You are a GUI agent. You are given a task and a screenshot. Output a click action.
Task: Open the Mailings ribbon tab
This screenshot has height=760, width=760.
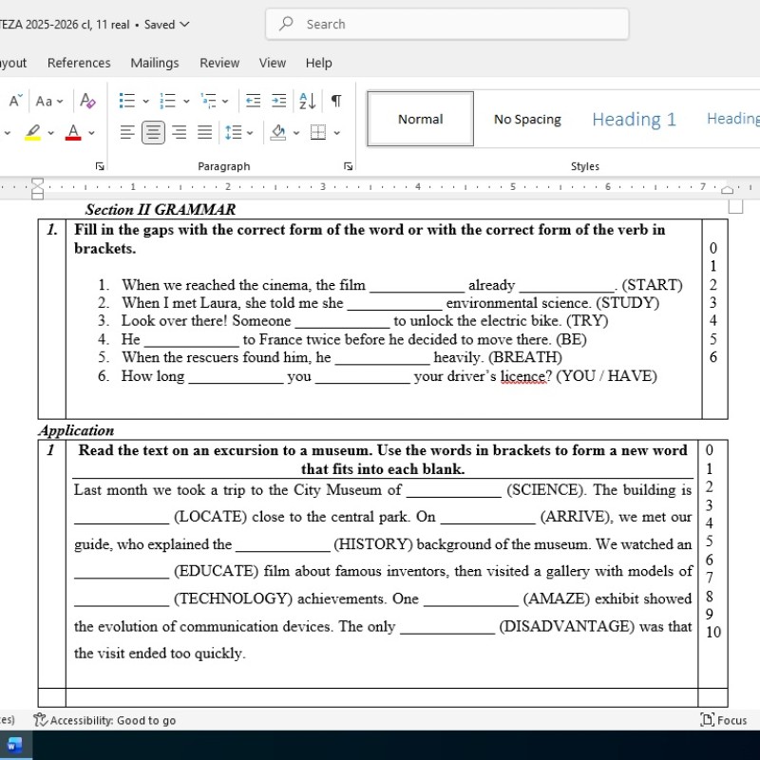click(x=154, y=63)
